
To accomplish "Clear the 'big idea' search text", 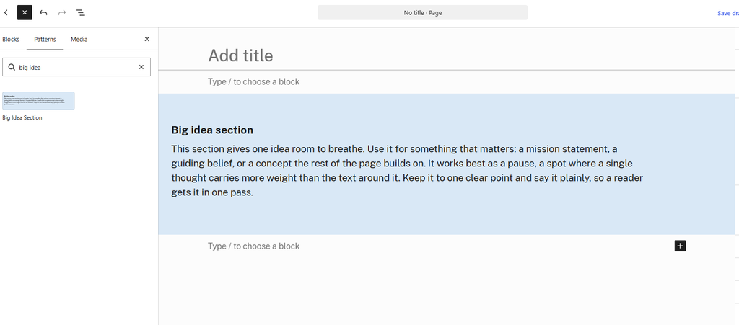I will coord(141,67).
